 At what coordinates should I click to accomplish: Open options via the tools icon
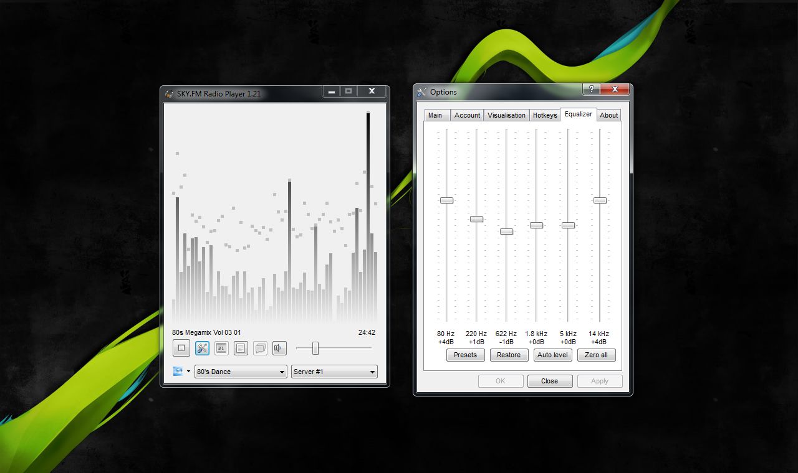coord(201,349)
